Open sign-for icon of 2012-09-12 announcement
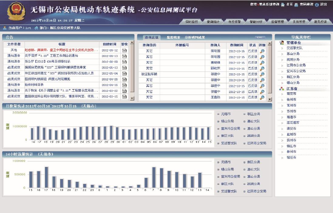333x213 pixels. 124,50
